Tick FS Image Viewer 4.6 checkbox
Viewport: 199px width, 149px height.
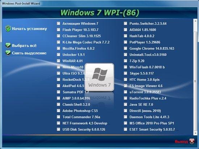pos(126,86)
